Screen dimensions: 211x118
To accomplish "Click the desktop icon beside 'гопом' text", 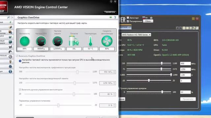I will point(10,32).
